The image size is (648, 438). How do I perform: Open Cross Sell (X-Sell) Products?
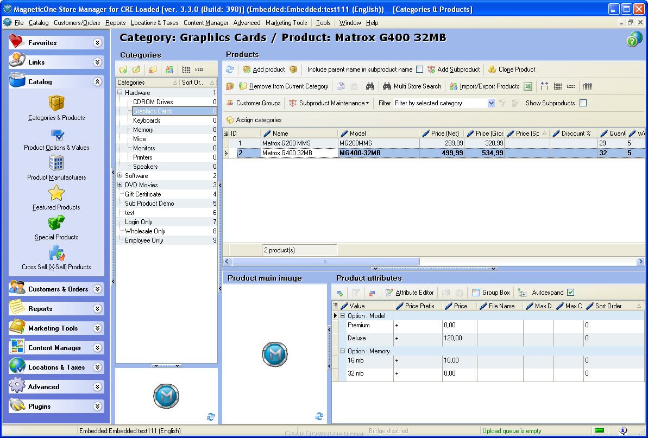(56, 258)
